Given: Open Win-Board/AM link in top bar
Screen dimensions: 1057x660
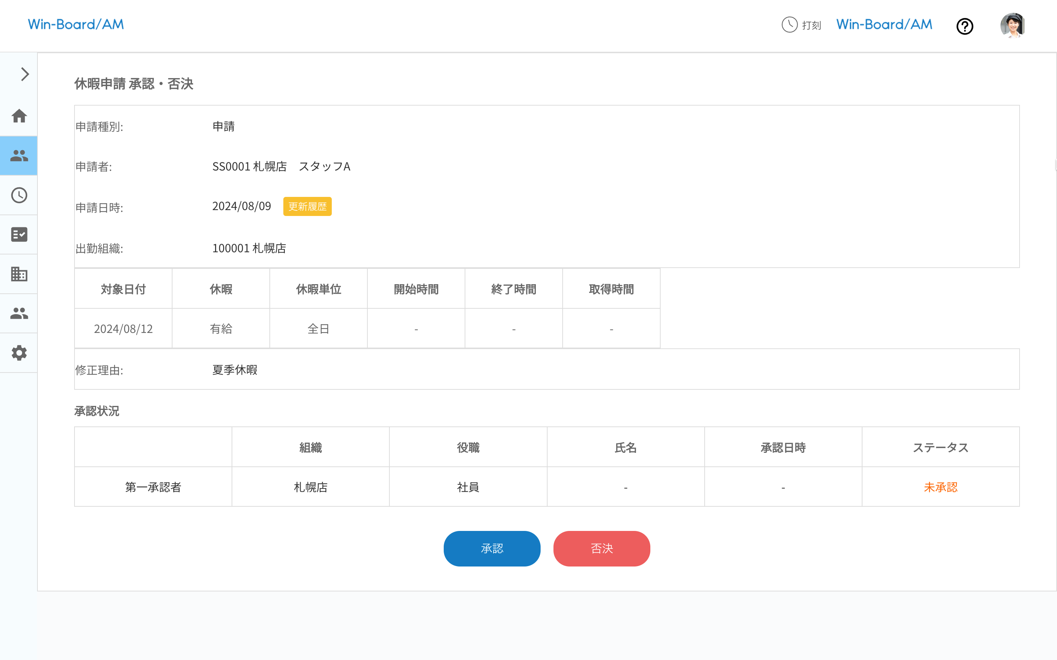Looking at the screenshot, I should click(883, 24).
